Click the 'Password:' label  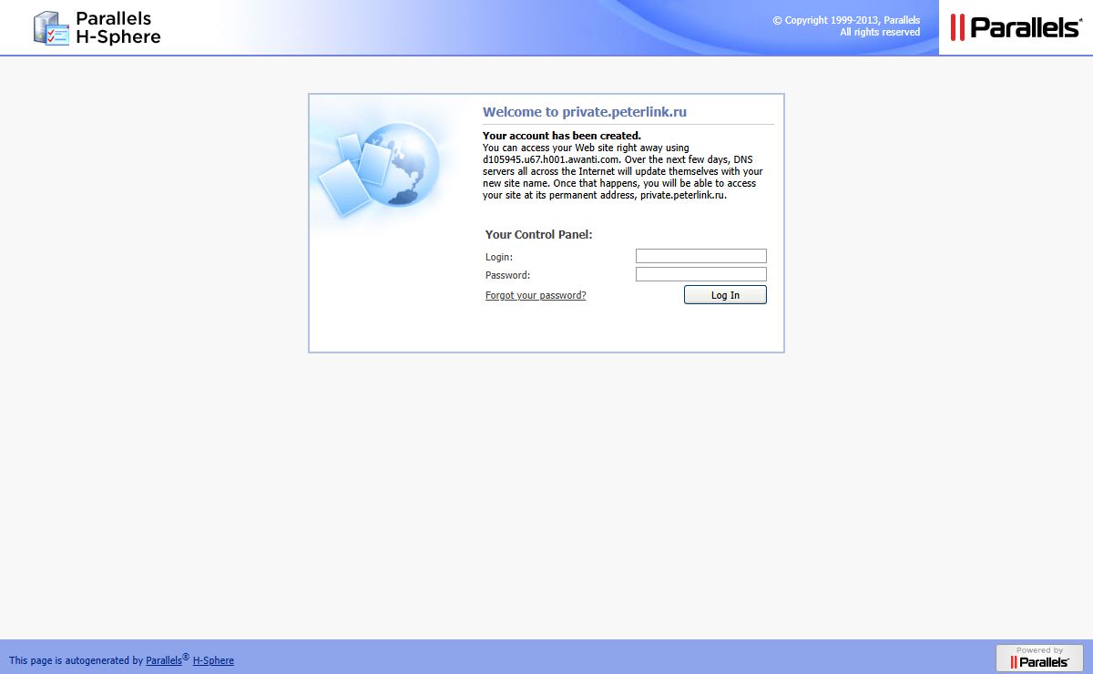(x=507, y=275)
